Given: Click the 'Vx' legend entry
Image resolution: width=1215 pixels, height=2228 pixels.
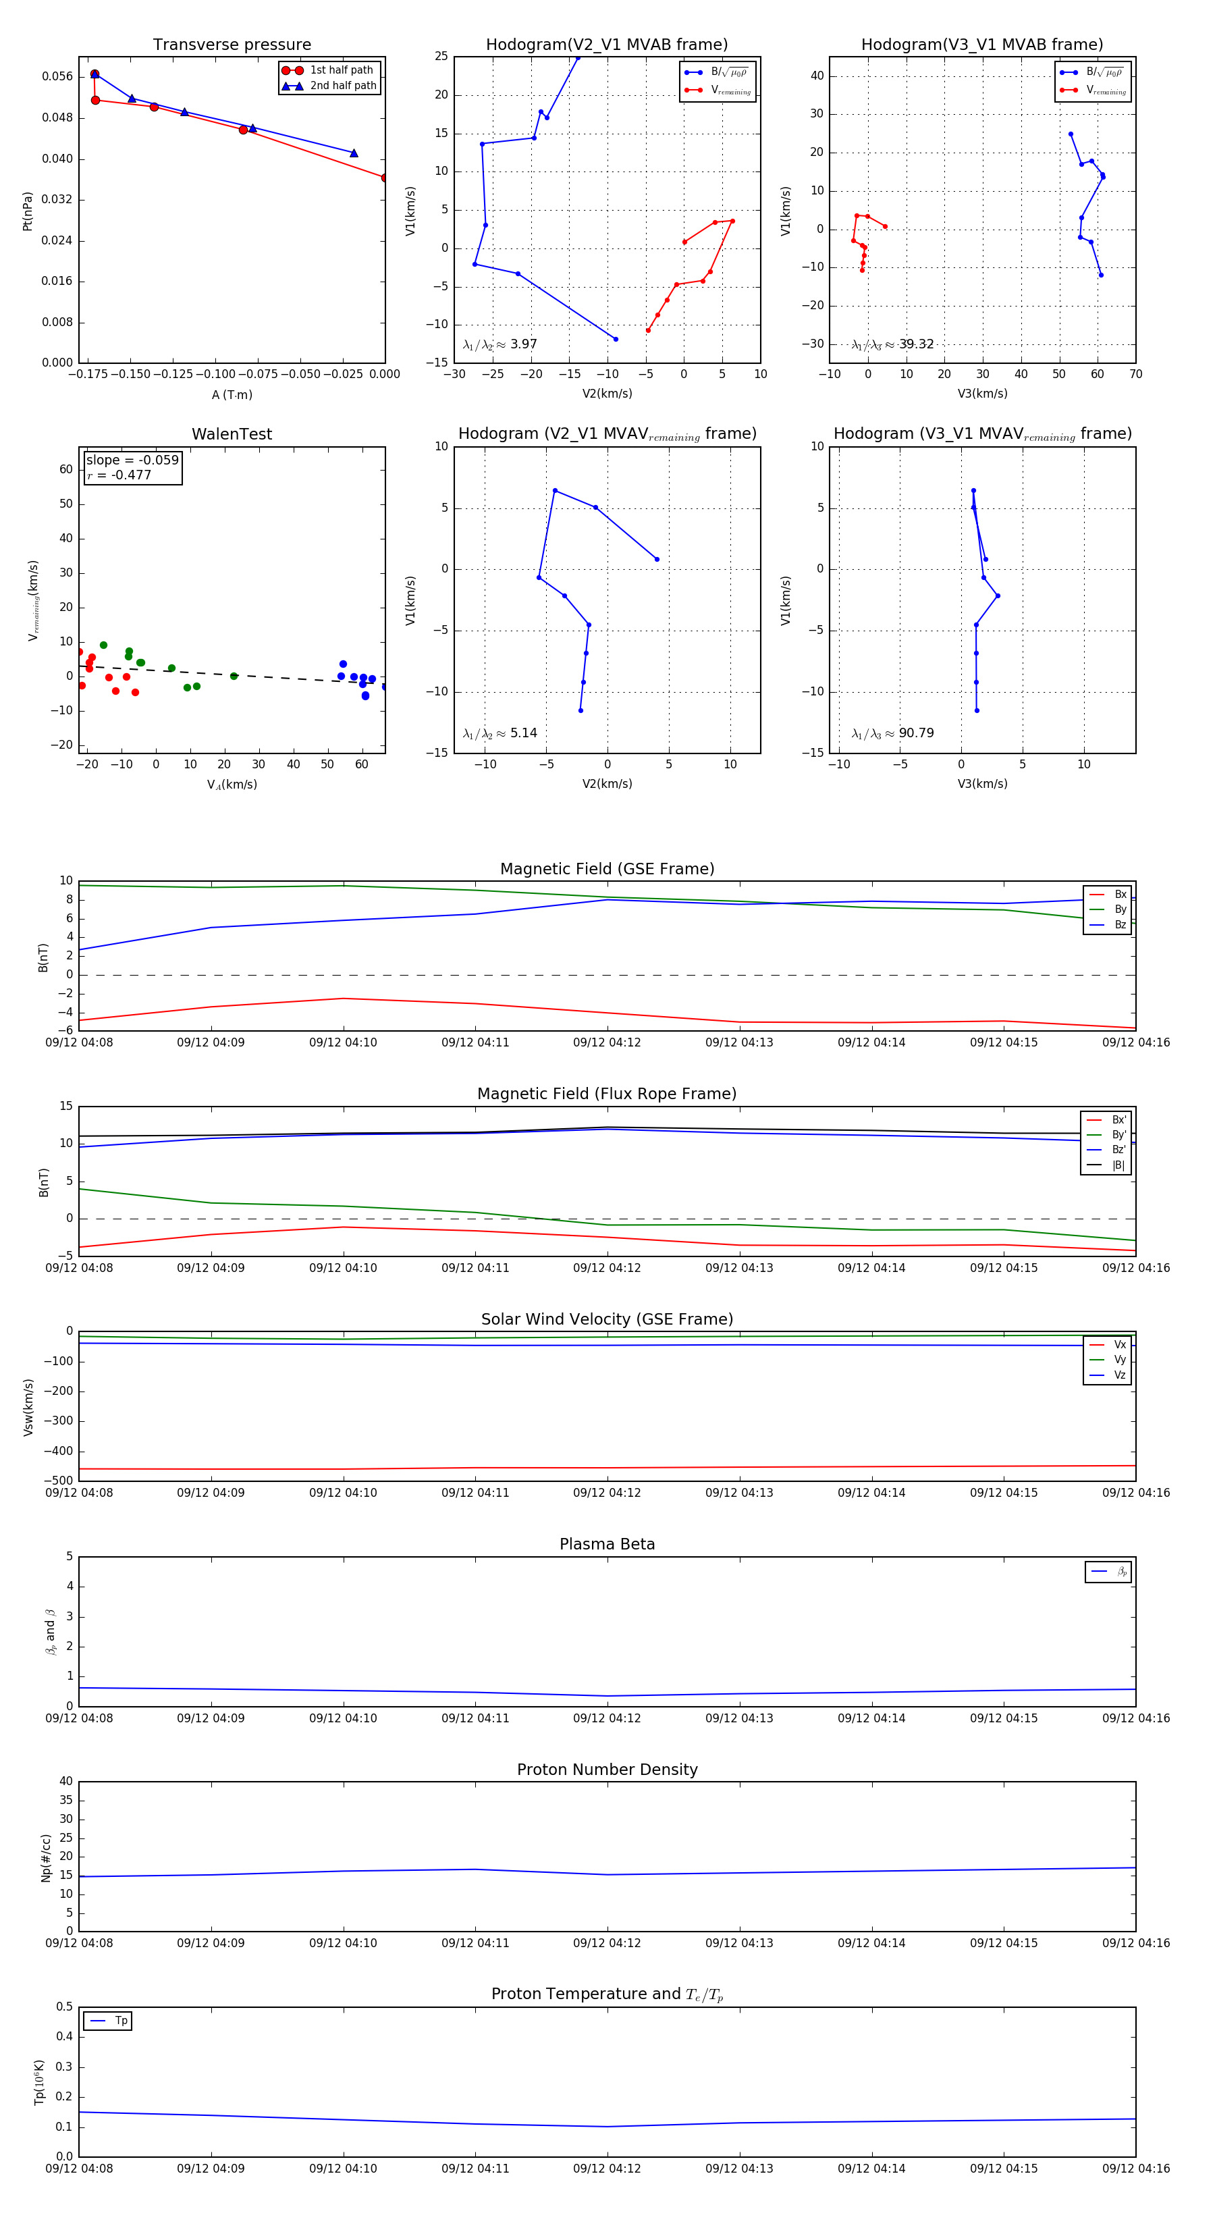Looking at the screenshot, I should 1108,1344.
